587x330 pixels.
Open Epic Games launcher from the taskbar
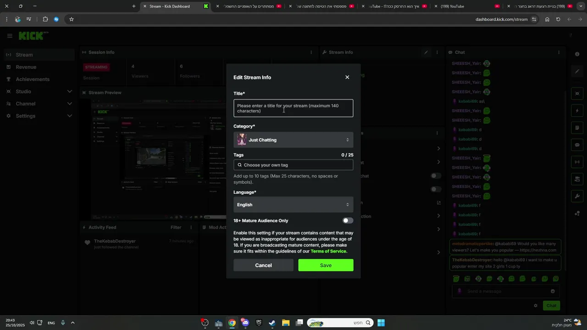pyautogui.click(x=259, y=323)
